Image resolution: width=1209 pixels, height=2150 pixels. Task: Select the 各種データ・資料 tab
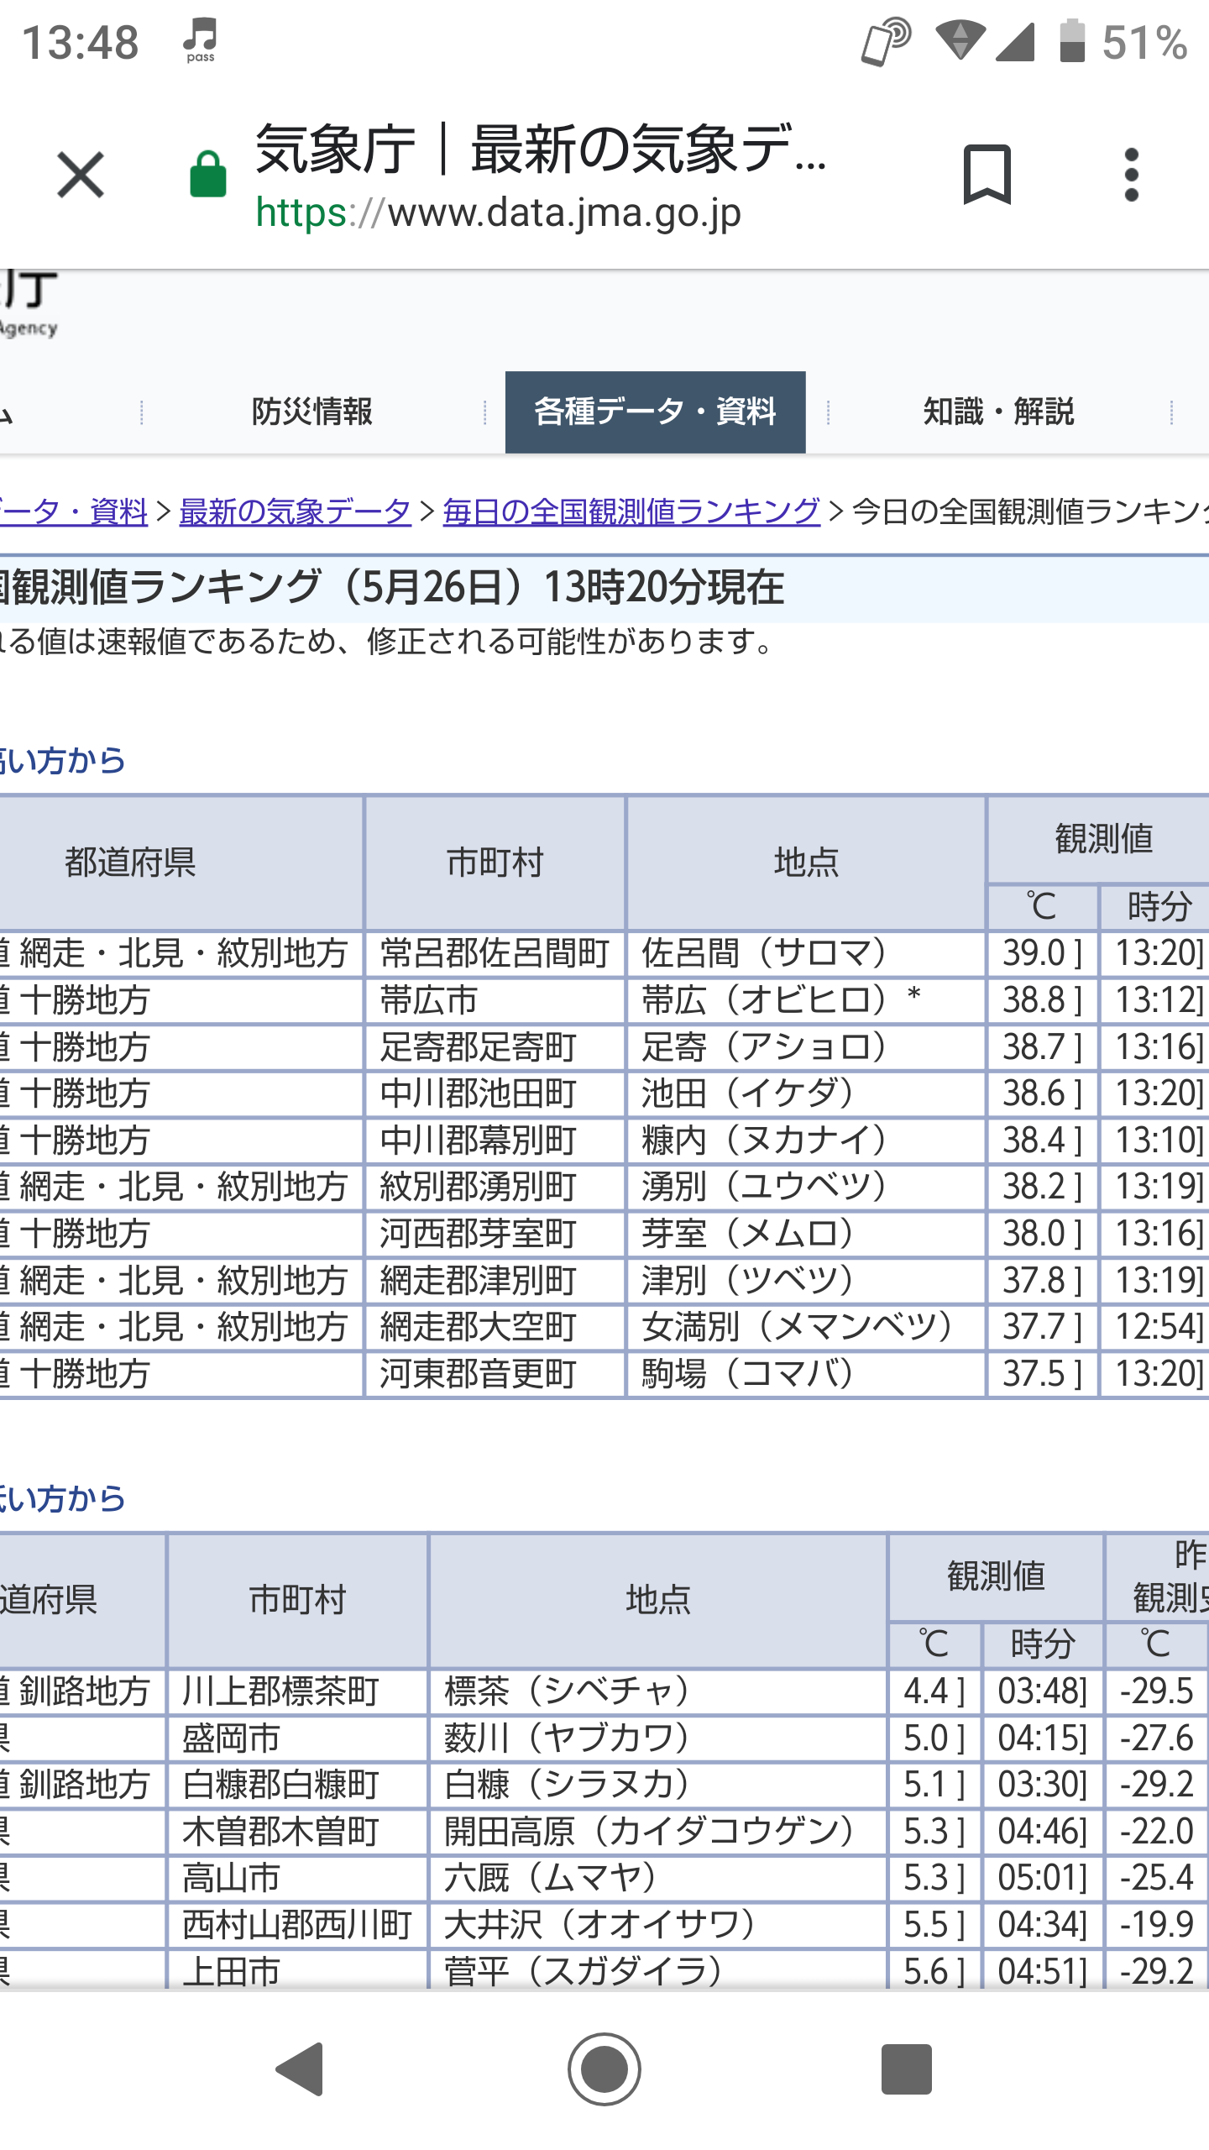tap(655, 412)
